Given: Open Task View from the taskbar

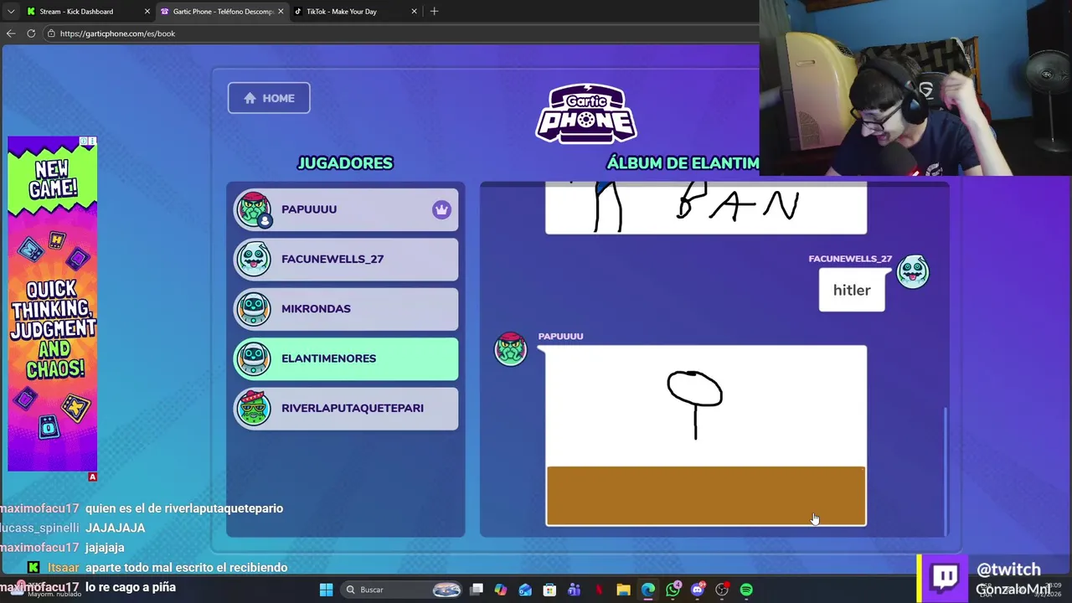Looking at the screenshot, I should (477, 590).
